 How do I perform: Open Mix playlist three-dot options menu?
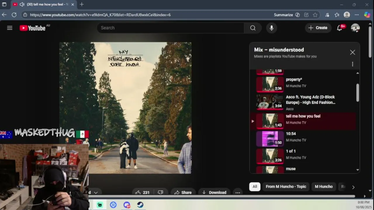(x=352, y=64)
